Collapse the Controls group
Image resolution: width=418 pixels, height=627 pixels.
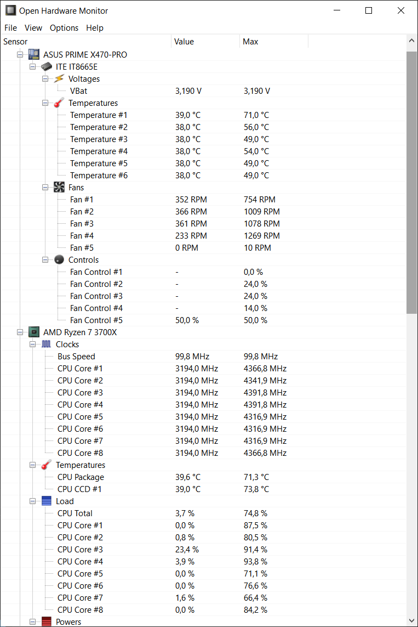(x=45, y=259)
